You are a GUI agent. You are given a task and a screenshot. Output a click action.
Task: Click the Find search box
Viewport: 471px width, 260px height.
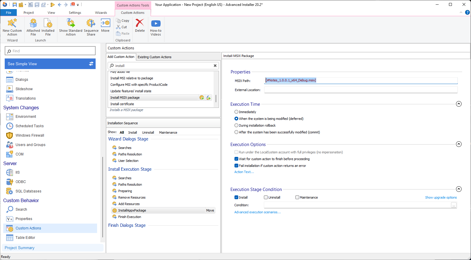50,51
